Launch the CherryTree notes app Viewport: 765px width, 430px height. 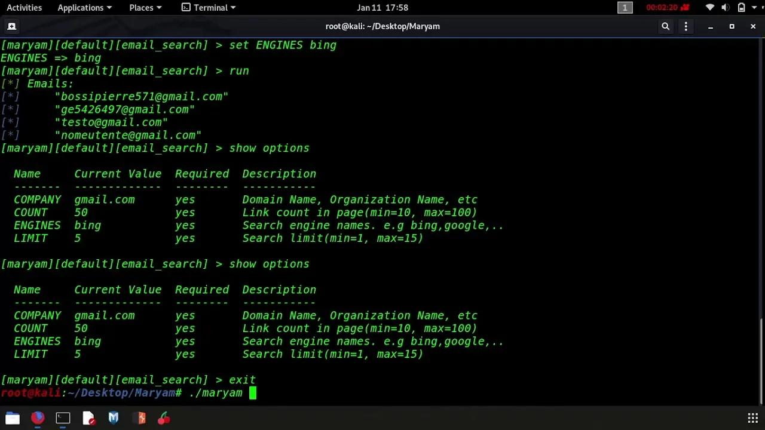[x=164, y=418]
